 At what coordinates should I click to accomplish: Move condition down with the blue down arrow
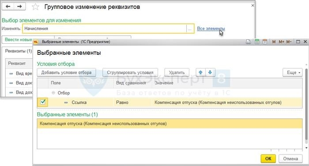coord(210,72)
